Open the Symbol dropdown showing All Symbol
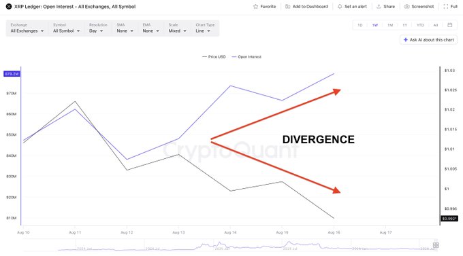463x256 pixels. (67, 29)
